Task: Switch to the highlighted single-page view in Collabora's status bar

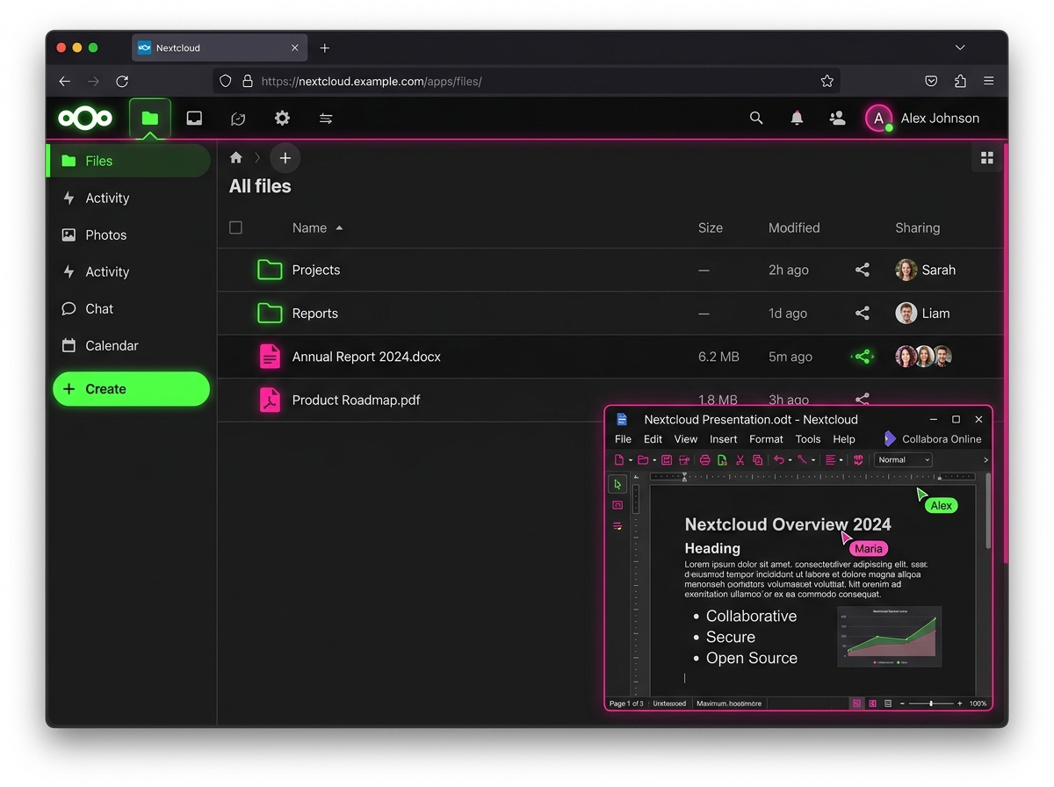Action: 856,704
